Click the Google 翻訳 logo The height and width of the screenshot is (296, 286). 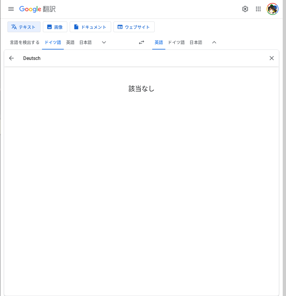(x=37, y=9)
